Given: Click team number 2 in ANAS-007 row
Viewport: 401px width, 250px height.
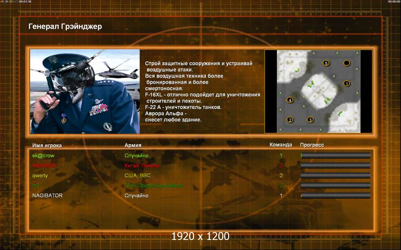Looking at the screenshot, I should coord(281,165).
